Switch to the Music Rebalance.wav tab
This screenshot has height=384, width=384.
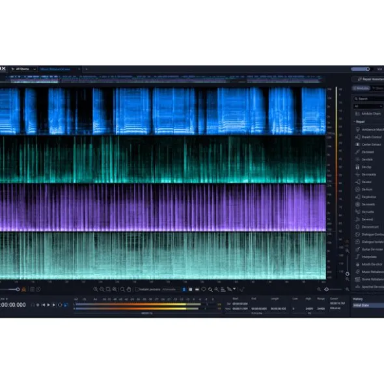55,70
